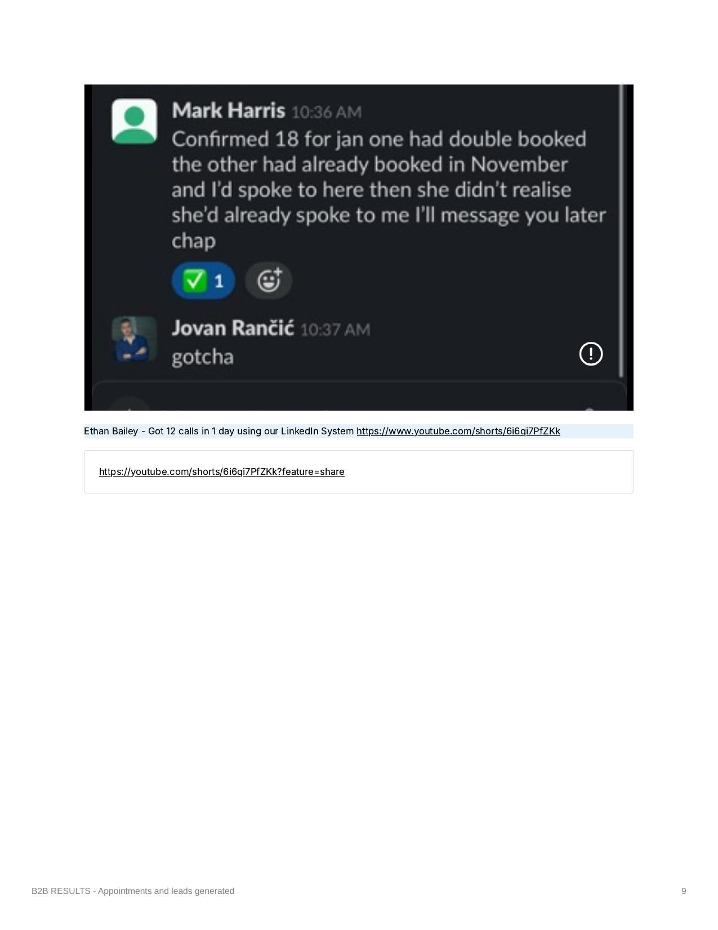Click Jovan Rančić's profile photo
The image size is (718, 930).
[x=134, y=339]
